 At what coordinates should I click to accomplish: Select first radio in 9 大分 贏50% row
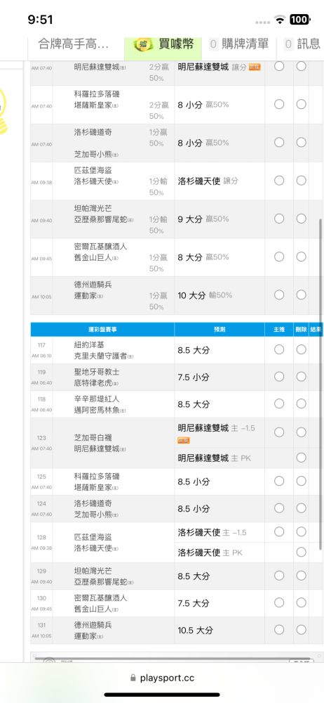[279, 219]
